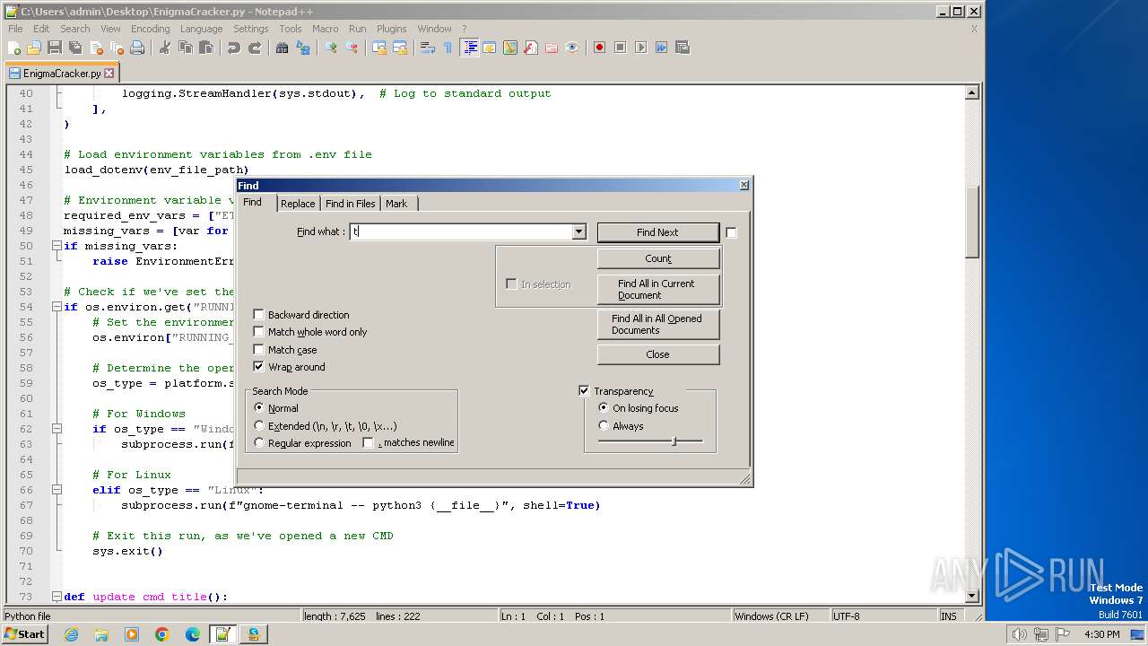The height and width of the screenshot is (646, 1148).
Task: Click the Close document toolbar icon
Action: tap(96, 48)
